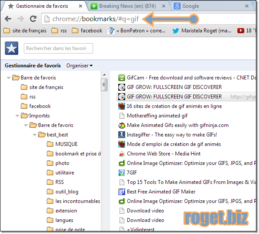This screenshot has width=259, height=234.
Task: Close the Gestionnaire de favoris tab
Action: coord(81,6)
